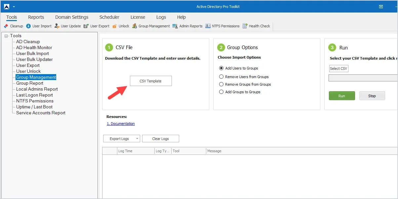The width and height of the screenshot is (398, 199).
Task: Open the Export Logs dropdown arrow
Action: pyautogui.click(x=138, y=139)
